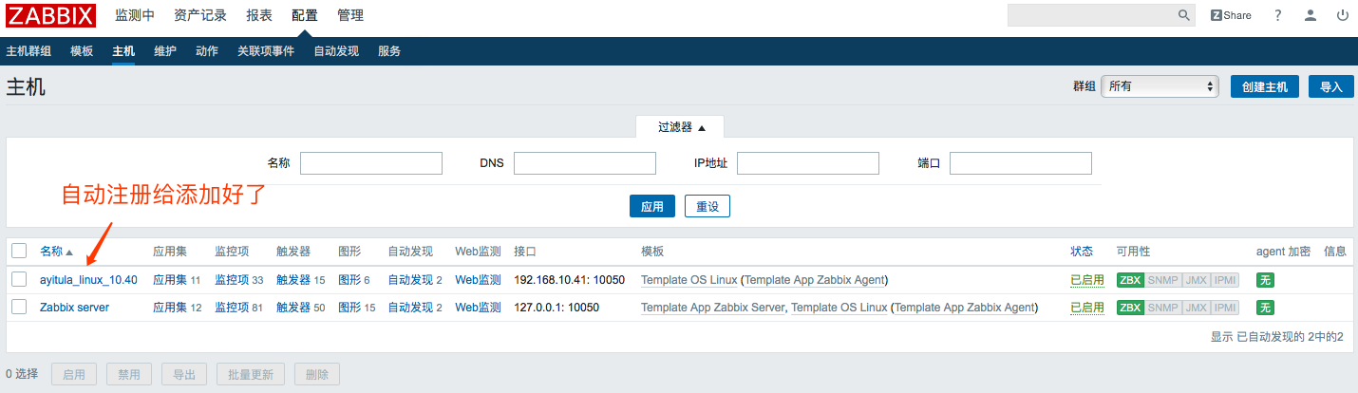Screen dimensions: 1358x393
Task: Click the SNMP badge for Zabbix server
Action: click(1162, 308)
